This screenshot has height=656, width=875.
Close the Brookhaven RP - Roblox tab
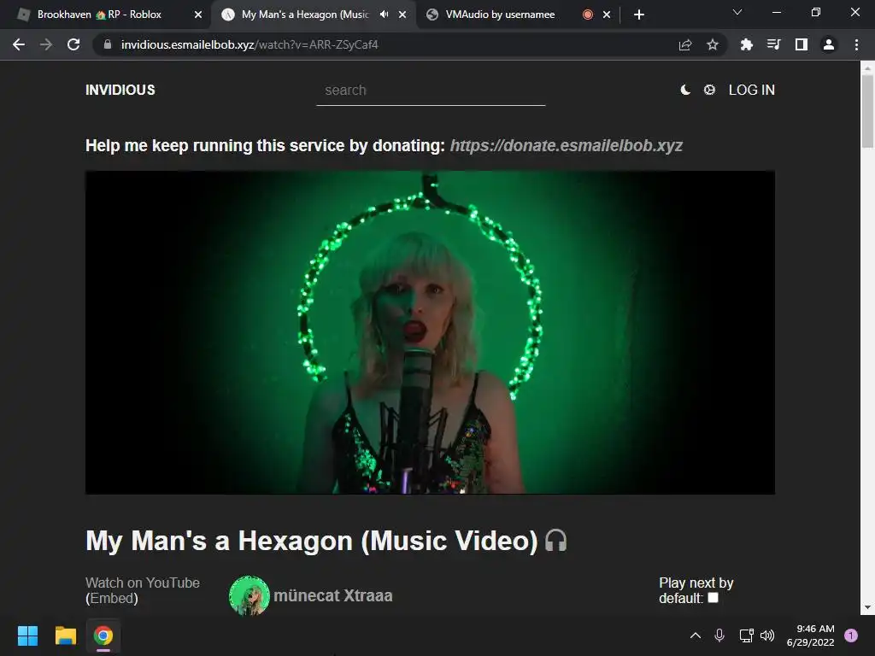tap(198, 15)
